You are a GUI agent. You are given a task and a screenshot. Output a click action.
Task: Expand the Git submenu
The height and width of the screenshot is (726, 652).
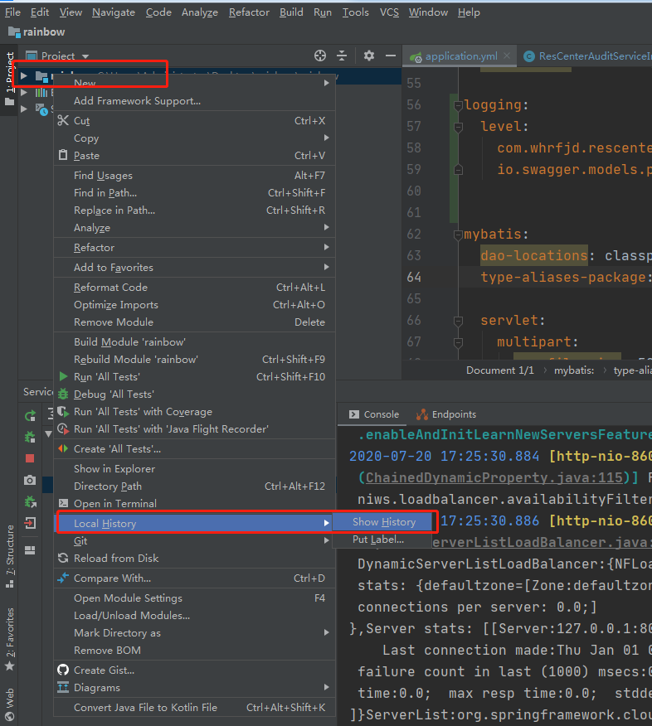[194, 541]
